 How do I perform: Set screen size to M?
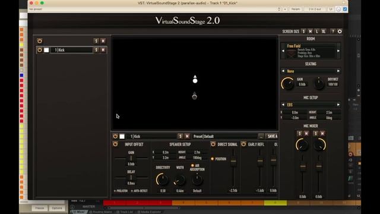coord(310,32)
